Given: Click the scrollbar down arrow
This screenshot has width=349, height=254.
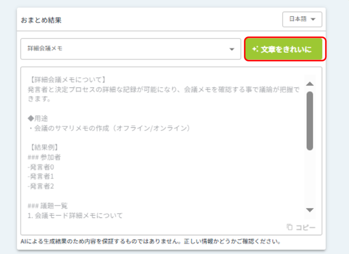Looking at the screenshot, I should 310,210.
